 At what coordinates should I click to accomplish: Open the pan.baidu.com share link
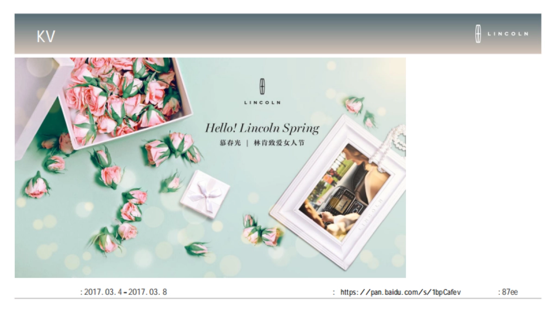(x=400, y=292)
